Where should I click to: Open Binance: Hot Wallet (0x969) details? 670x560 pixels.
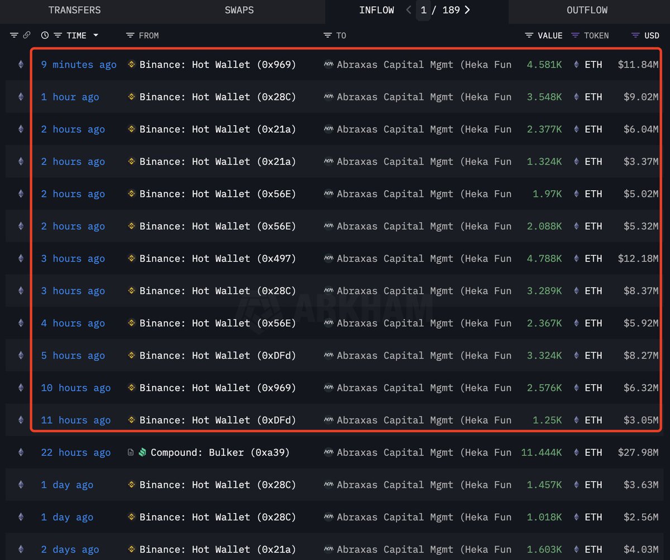tap(218, 64)
